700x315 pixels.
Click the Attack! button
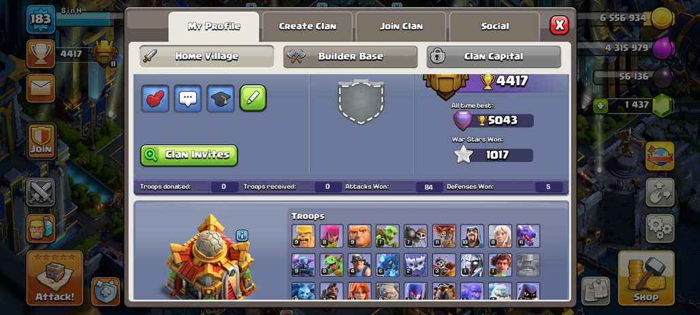pos(54,278)
